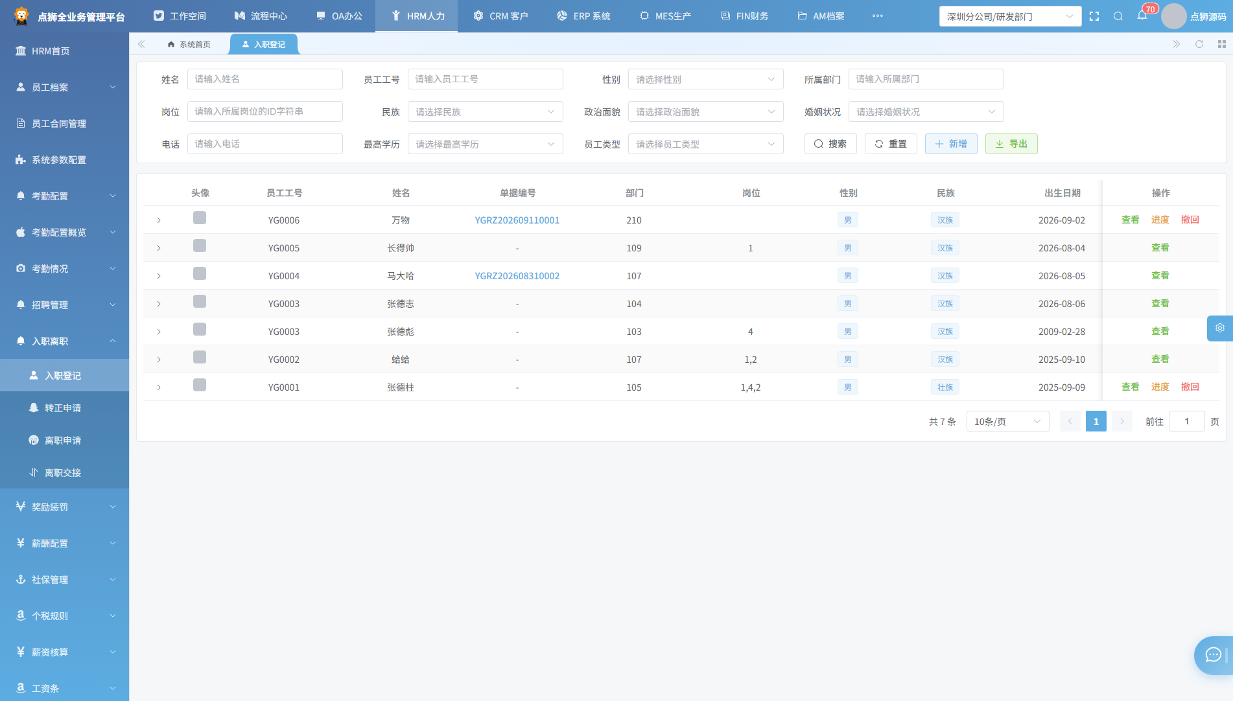Screen dimensions: 1233x701
Task: Switch to CRM 客户 top tab
Action: coord(500,16)
